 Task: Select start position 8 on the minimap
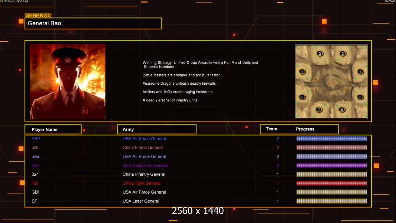360,97
